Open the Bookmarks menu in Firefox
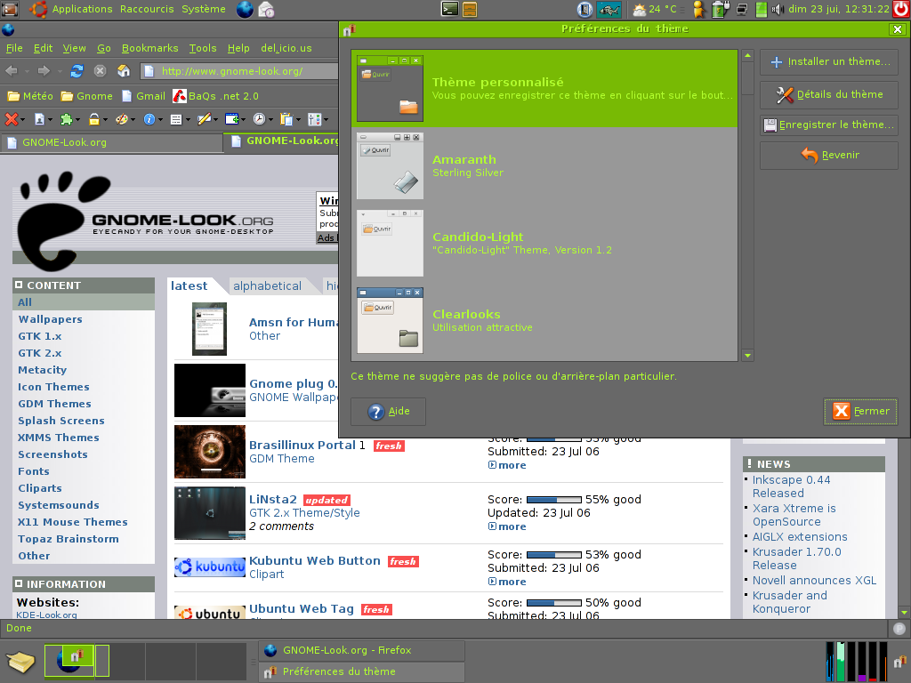The height and width of the screenshot is (683, 911). tap(149, 48)
